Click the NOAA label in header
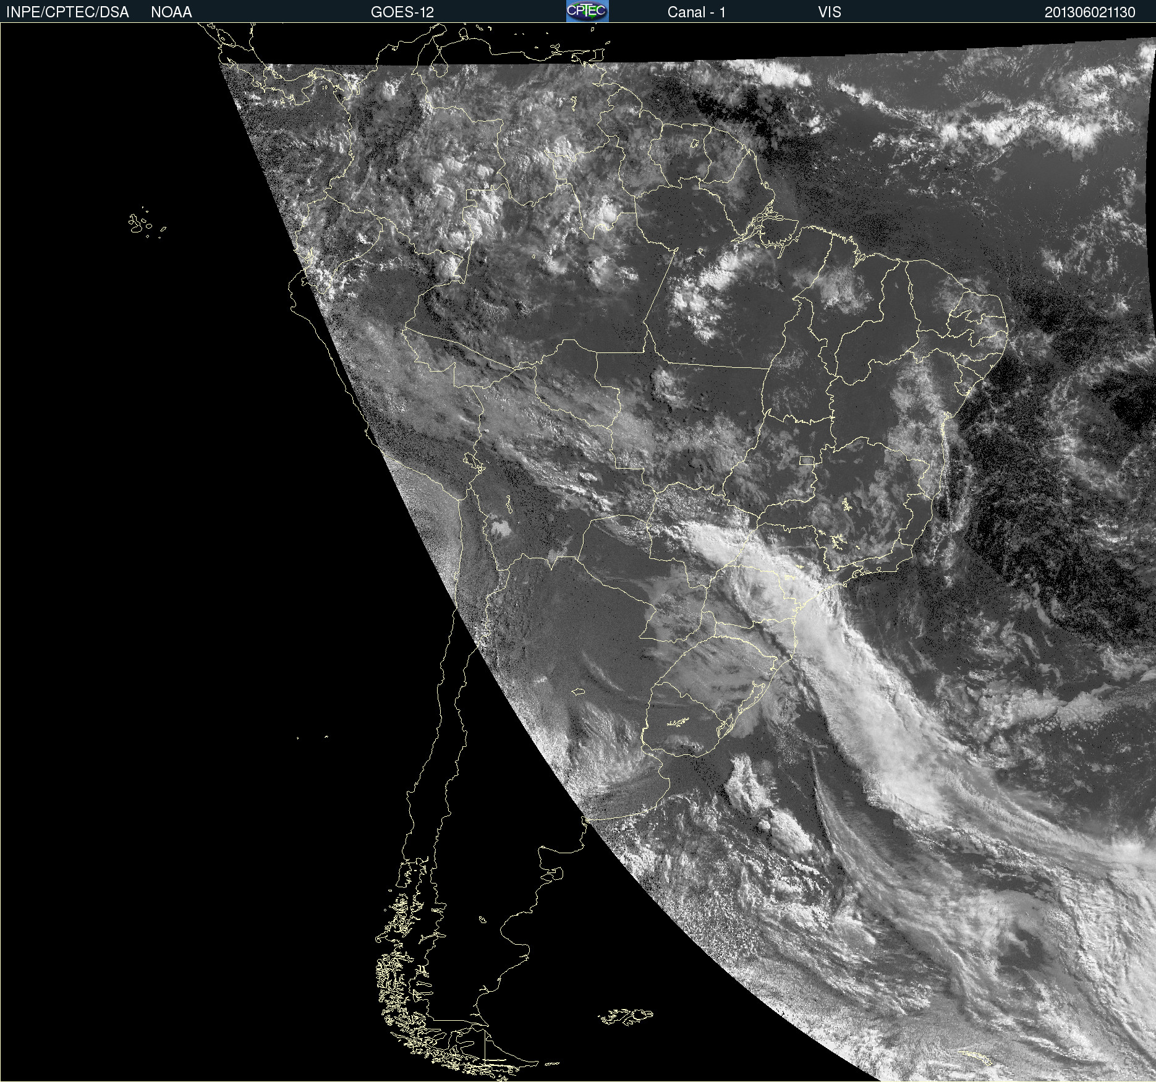The height and width of the screenshot is (1082, 1156). point(171,12)
